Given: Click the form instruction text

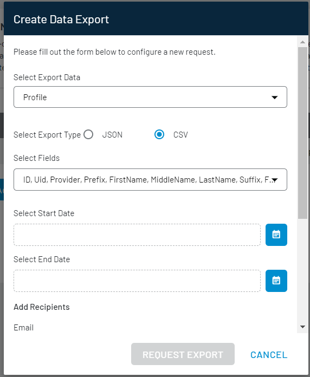Looking at the screenshot, I should 114,52.
